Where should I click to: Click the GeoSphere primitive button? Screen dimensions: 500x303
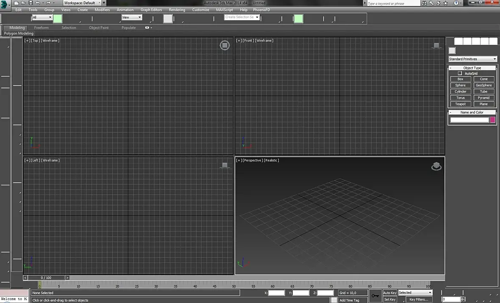(484, 85)
